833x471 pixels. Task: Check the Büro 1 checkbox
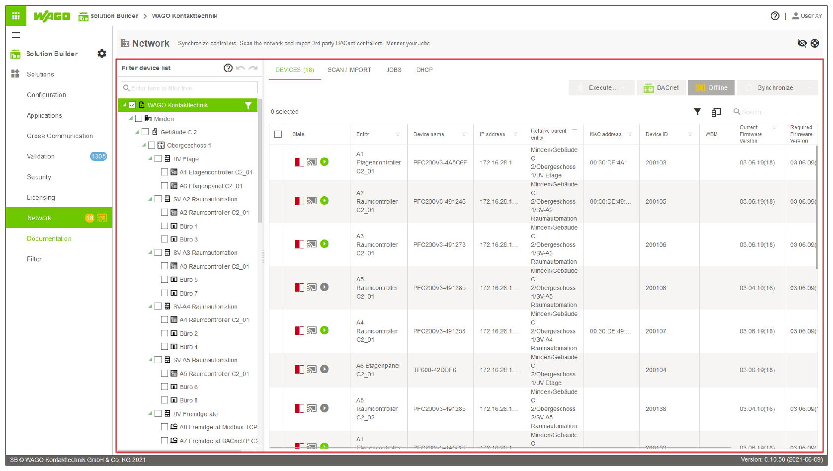click(165, 226)
